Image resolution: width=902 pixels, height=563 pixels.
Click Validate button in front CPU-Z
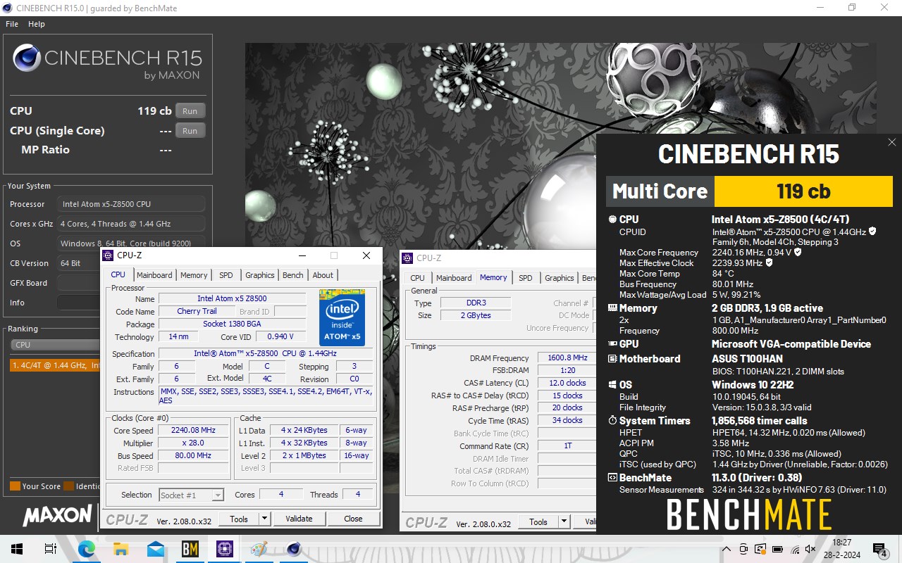pyautogui.click(x=299, y=519)
